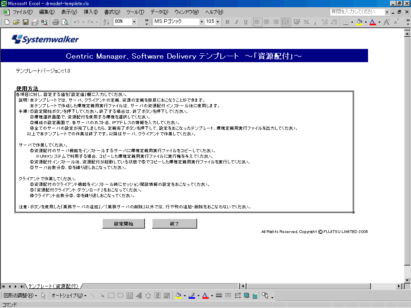Click the send-by-email envelope icon

click(x=35, y=22)
